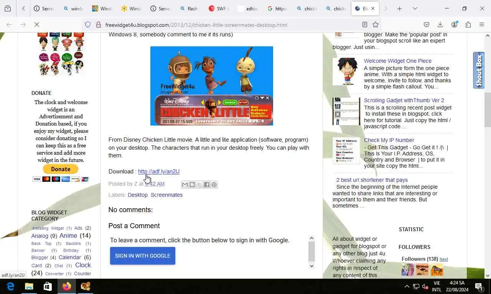Switch to the 'adtoo' tab
The width and height of the screenshot is (491, 294).
(x=249, y=8)
